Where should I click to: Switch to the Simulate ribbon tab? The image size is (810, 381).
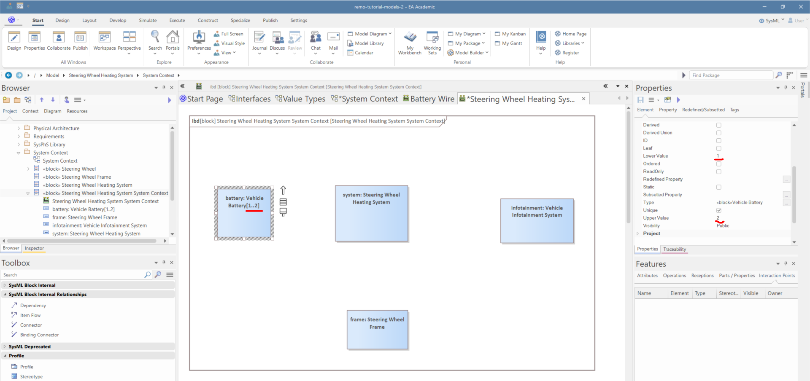[148, 20]
